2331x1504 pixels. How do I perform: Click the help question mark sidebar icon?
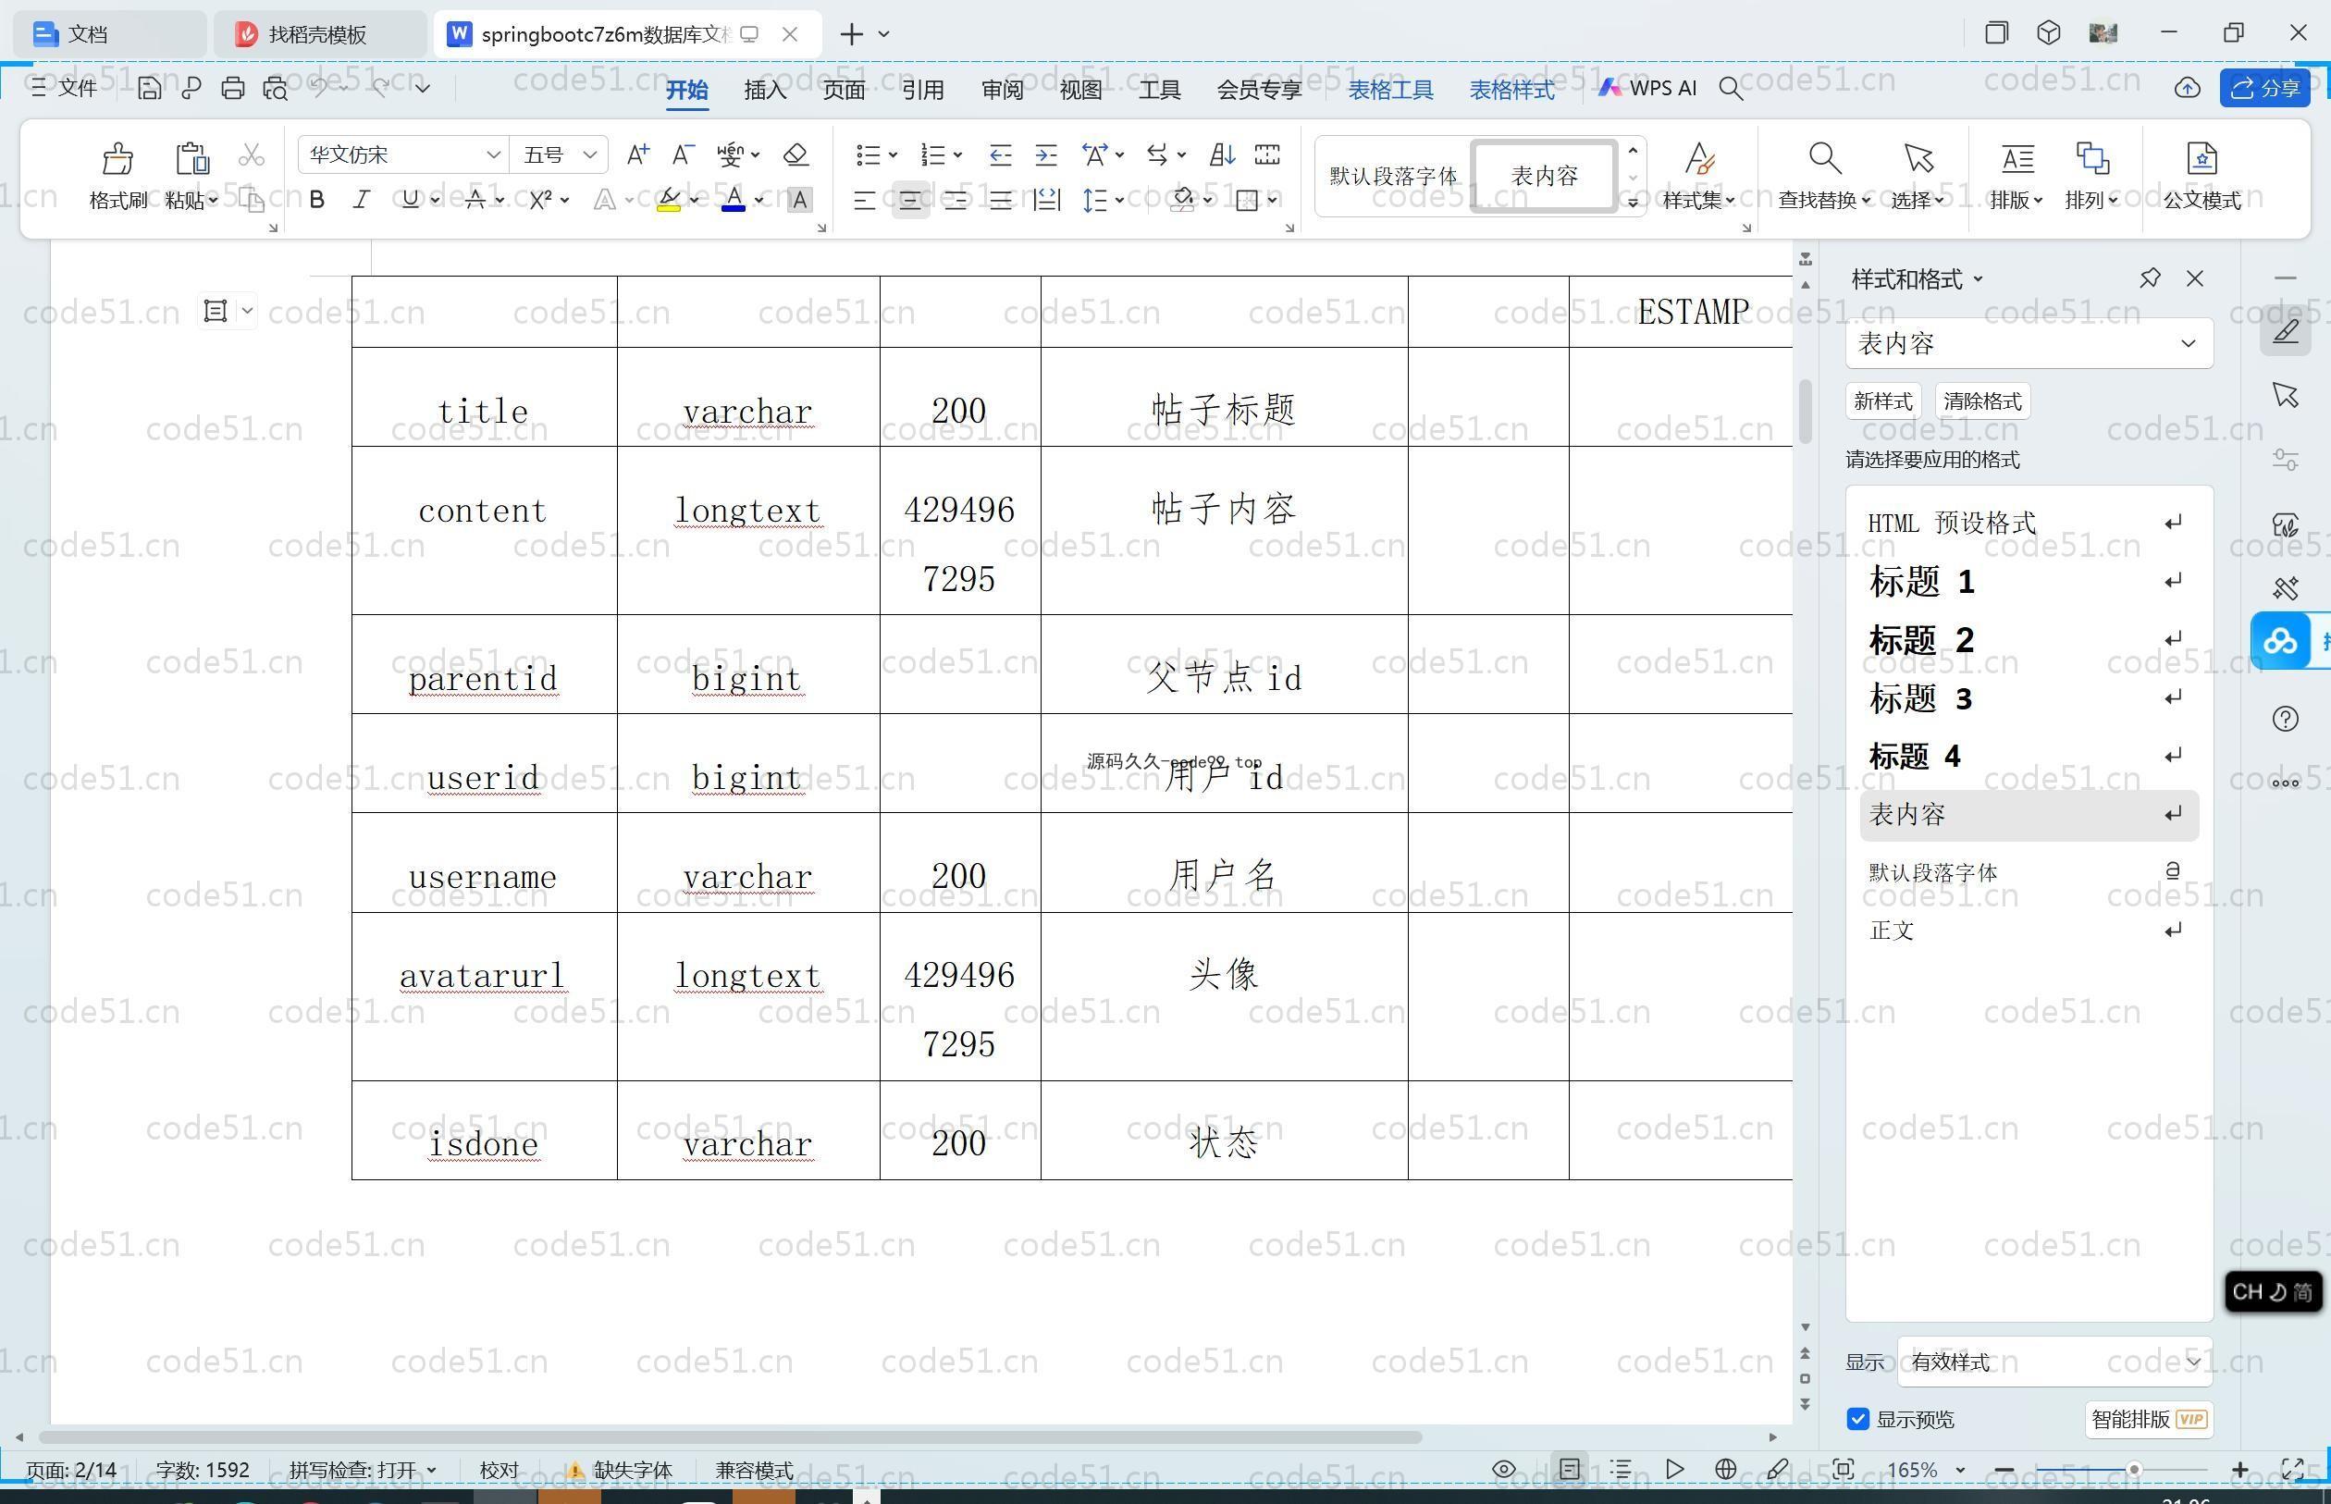pos(2285,719)
